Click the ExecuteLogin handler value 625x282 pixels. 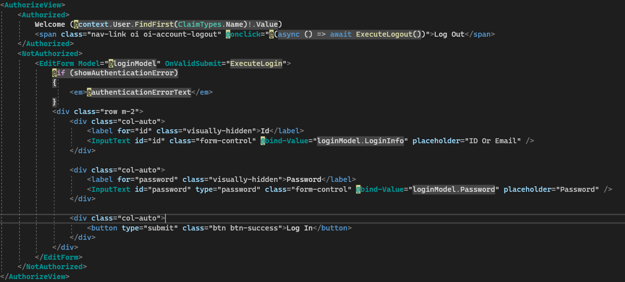click(x=256, y=63)
